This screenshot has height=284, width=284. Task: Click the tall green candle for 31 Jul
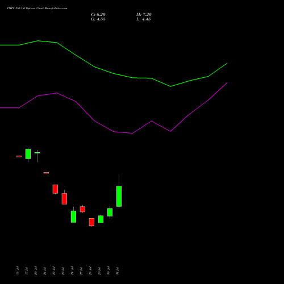pos(119,196)
